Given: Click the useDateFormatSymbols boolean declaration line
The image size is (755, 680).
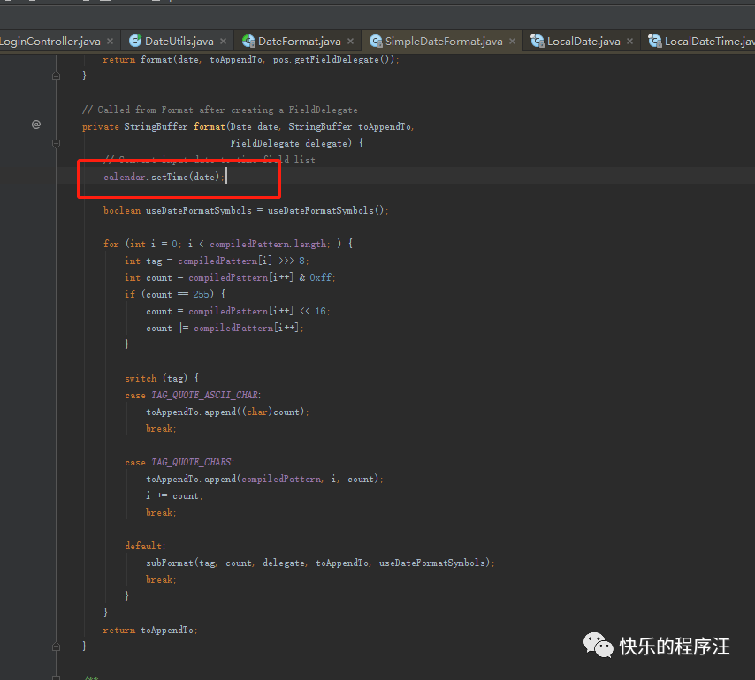Looking at the screenshot, I should click(x=246, y=211).
